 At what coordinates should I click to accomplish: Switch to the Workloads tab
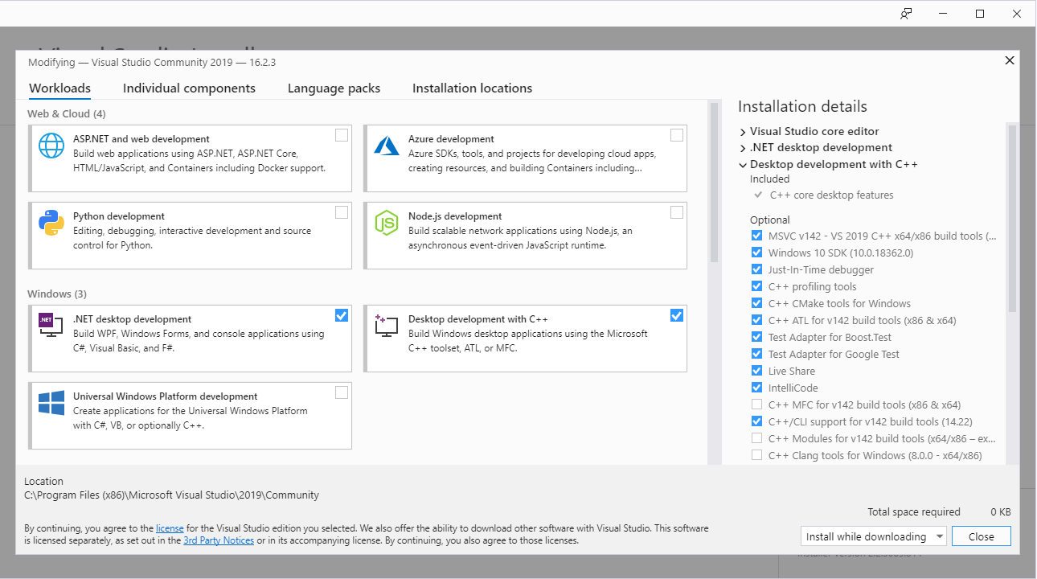coord(59,88)
